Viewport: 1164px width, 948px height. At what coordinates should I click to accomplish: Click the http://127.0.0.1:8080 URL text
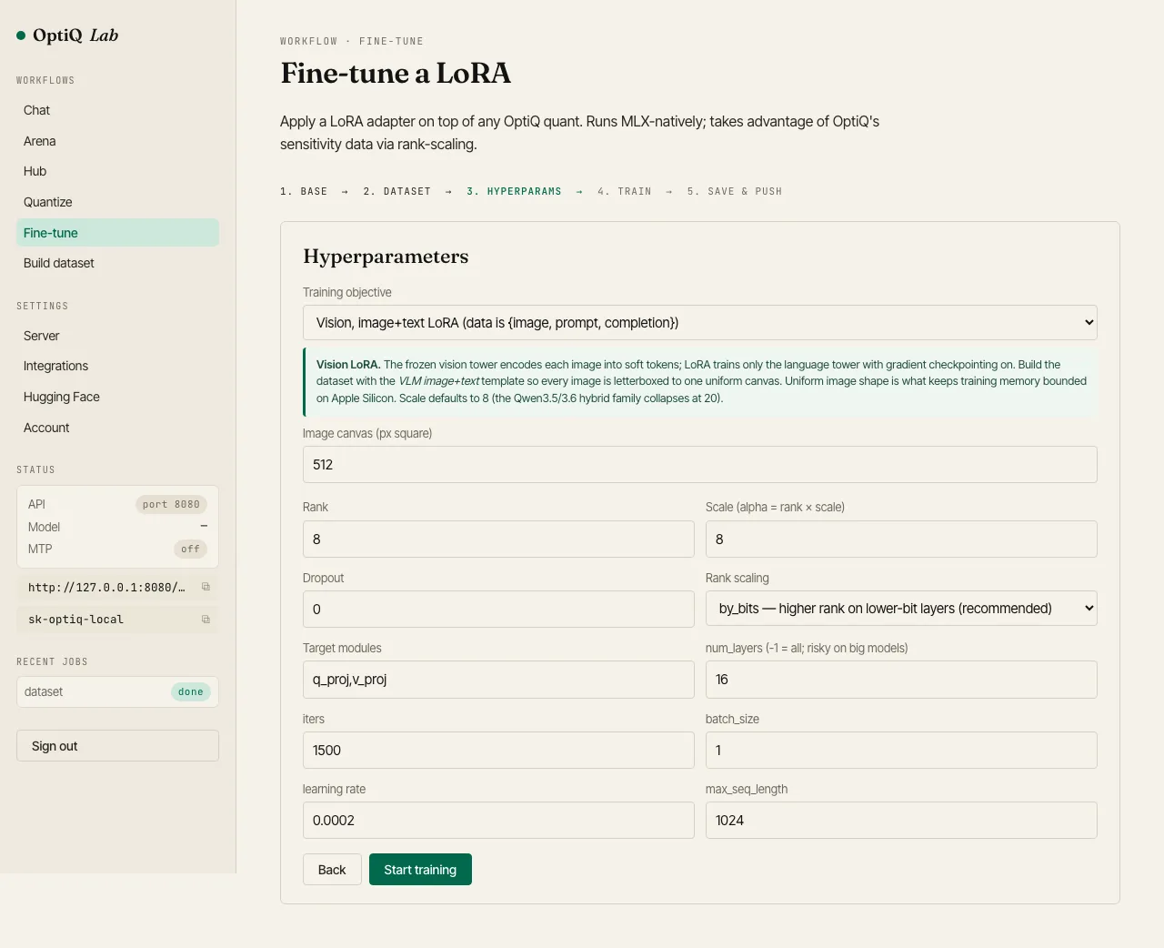106,587
